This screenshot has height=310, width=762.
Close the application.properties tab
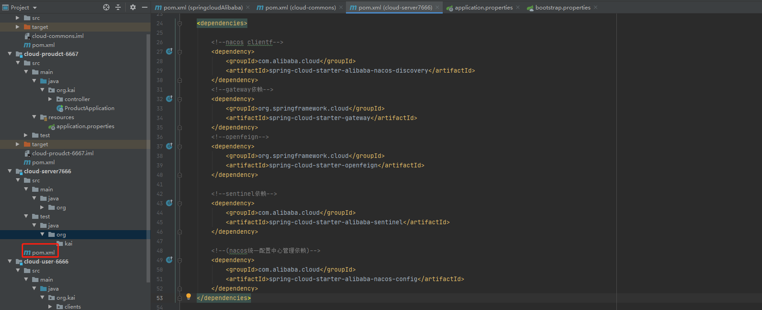(518, 8)
